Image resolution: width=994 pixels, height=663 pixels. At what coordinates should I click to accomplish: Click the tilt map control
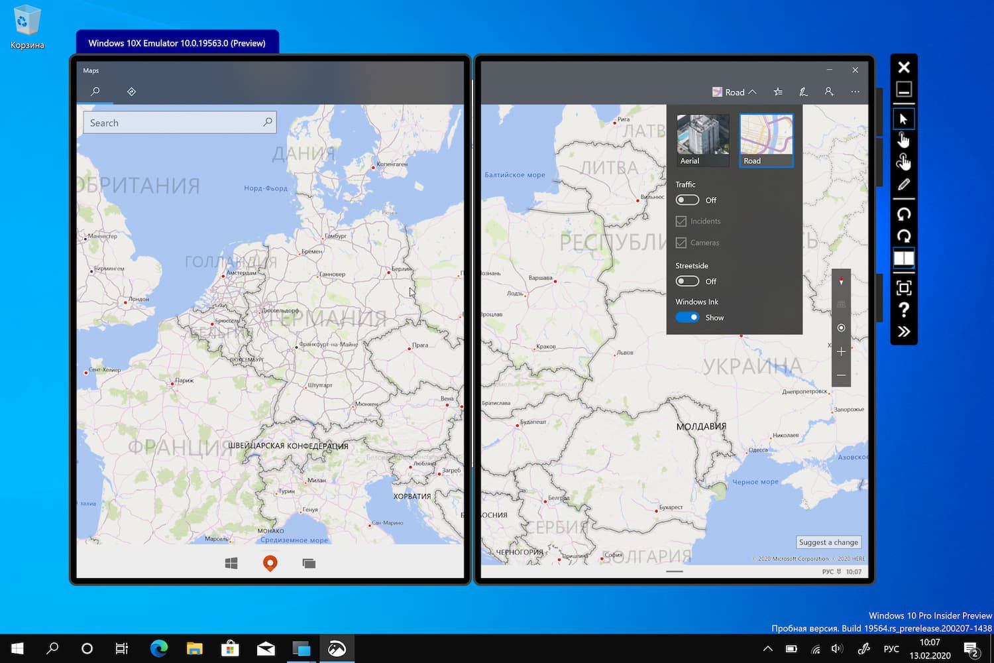(841, 304)
